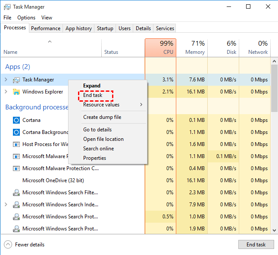Click the Fewer details link

pos(30,245)
